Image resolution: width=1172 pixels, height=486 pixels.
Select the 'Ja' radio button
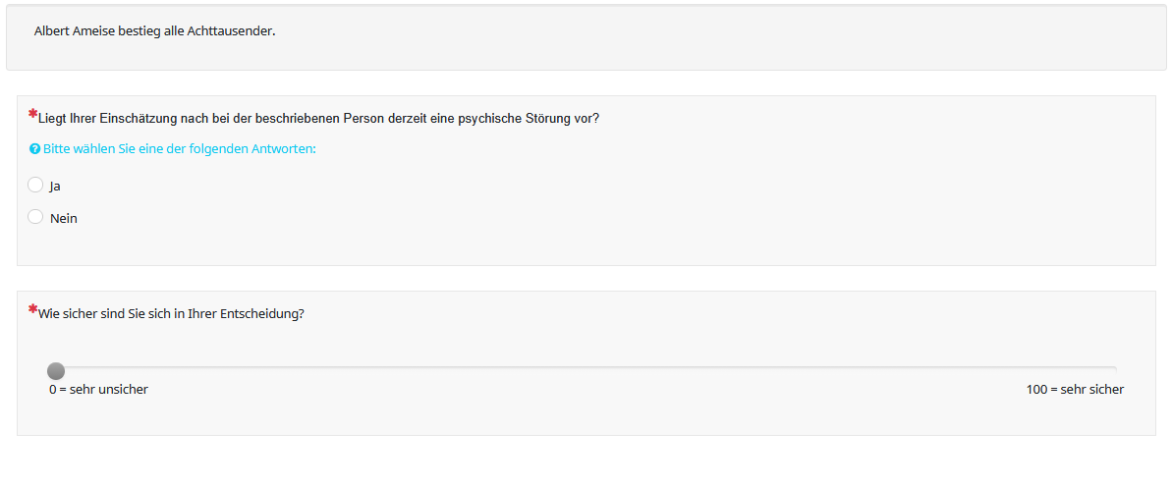tap(36, 185)
